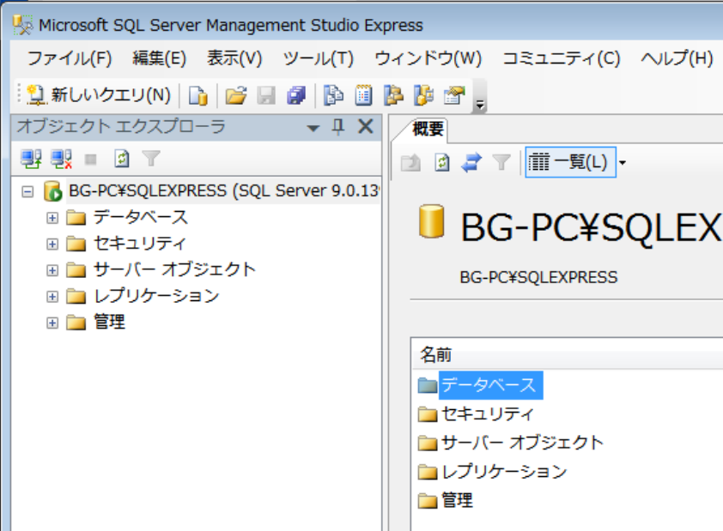
Task: Click the registered servers toolbar icon
Action: point(333,96)
